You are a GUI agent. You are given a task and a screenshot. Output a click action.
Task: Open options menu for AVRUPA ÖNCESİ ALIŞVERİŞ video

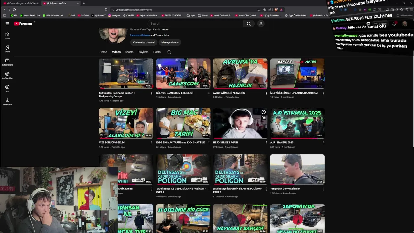tap(266, 93)
